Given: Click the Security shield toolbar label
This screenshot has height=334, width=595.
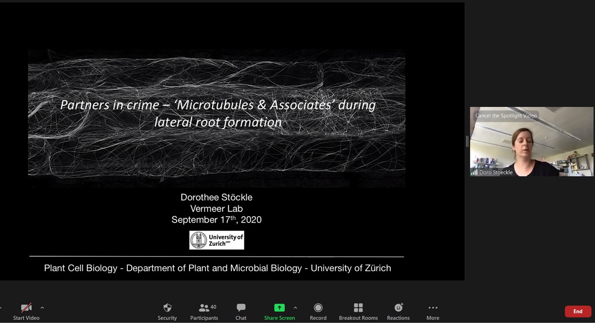Looking at the screenshot, I should tap(167, 318).
